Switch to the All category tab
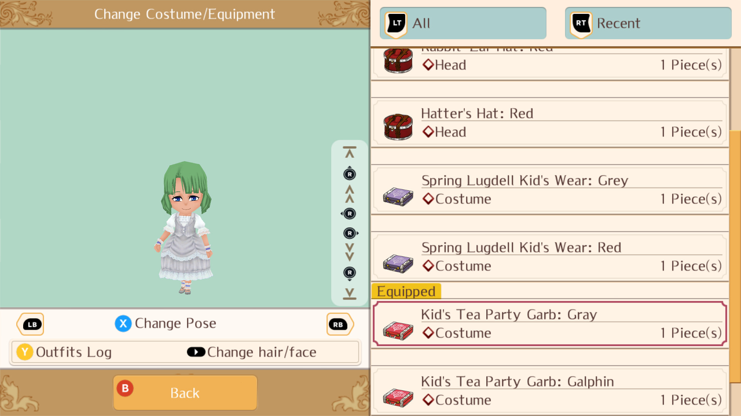This screenshot has height=416, width=741. pyautogui.click(x=463, y=23)
